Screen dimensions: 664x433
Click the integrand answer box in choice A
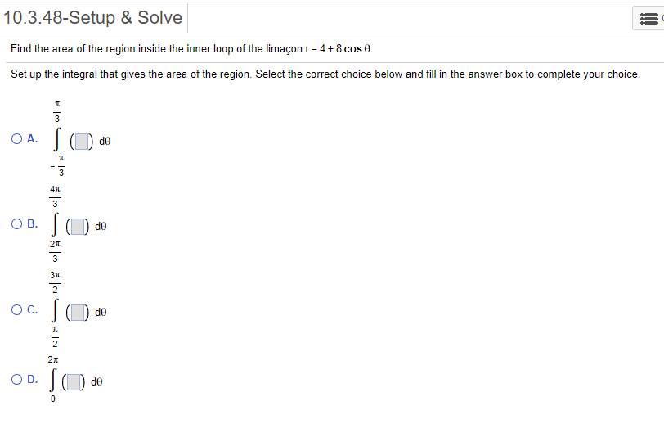coord(80,141)
